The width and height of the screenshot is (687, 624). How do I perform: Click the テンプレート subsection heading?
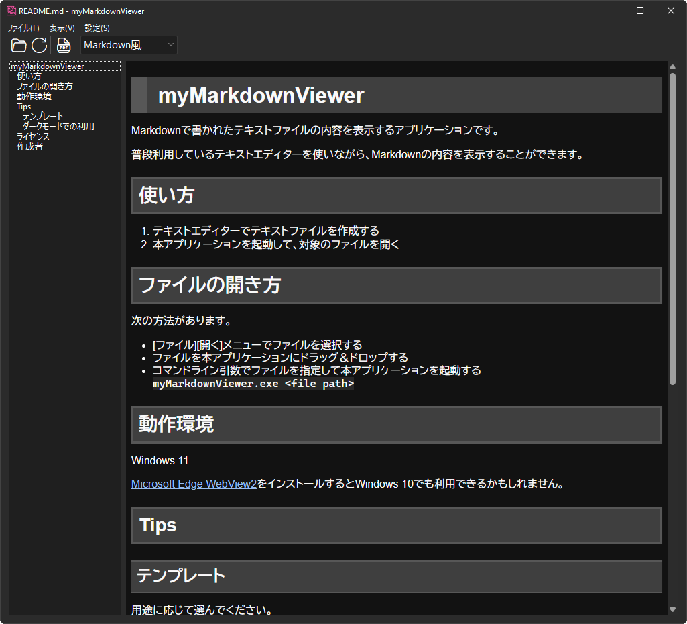tap(397, 576)
